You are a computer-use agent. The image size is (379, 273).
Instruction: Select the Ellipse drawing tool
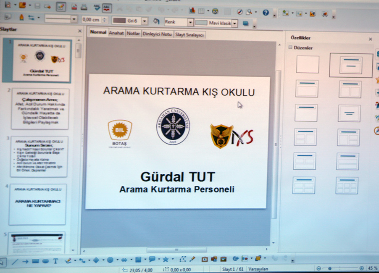(x=45, y=261)
